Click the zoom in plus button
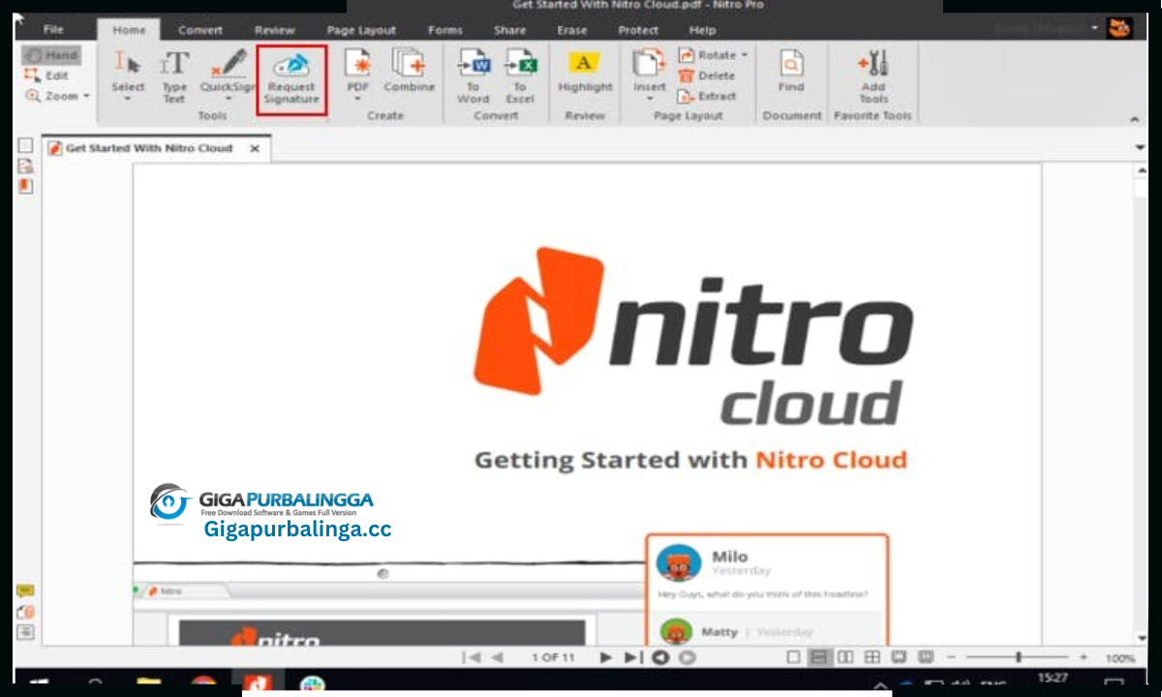This screenshot has width=1162, height=697. [1084, 657]
